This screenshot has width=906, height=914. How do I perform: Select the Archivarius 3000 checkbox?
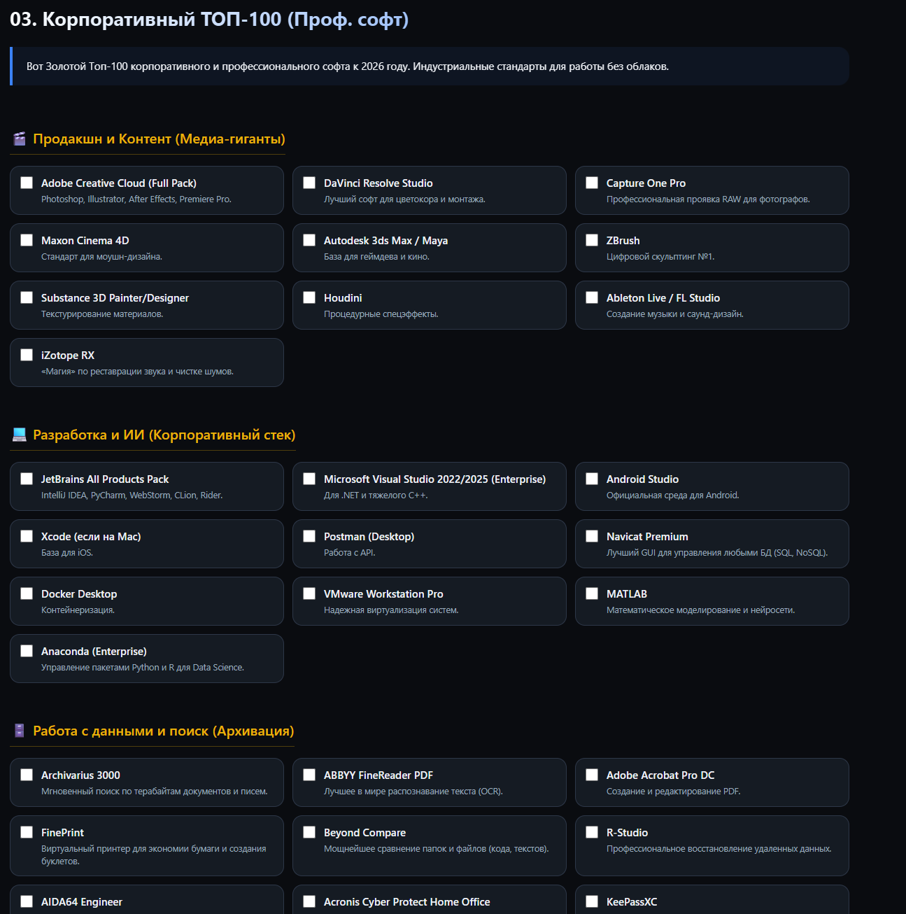pyautogui.click(x=27, y=775)
